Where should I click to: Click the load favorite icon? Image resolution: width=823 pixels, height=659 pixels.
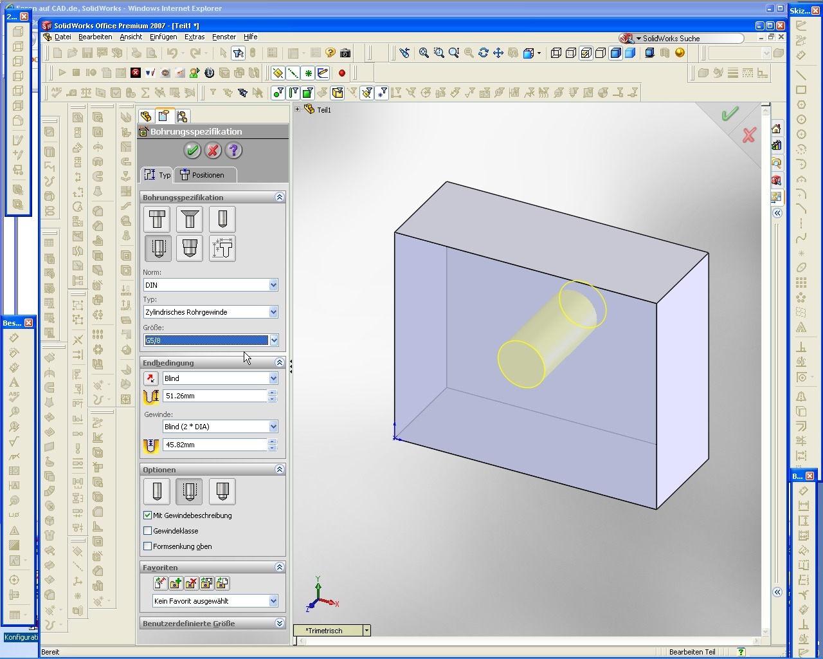(222, 583)
